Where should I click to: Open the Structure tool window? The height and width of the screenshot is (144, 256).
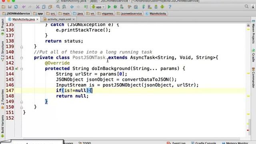(2, 51)
